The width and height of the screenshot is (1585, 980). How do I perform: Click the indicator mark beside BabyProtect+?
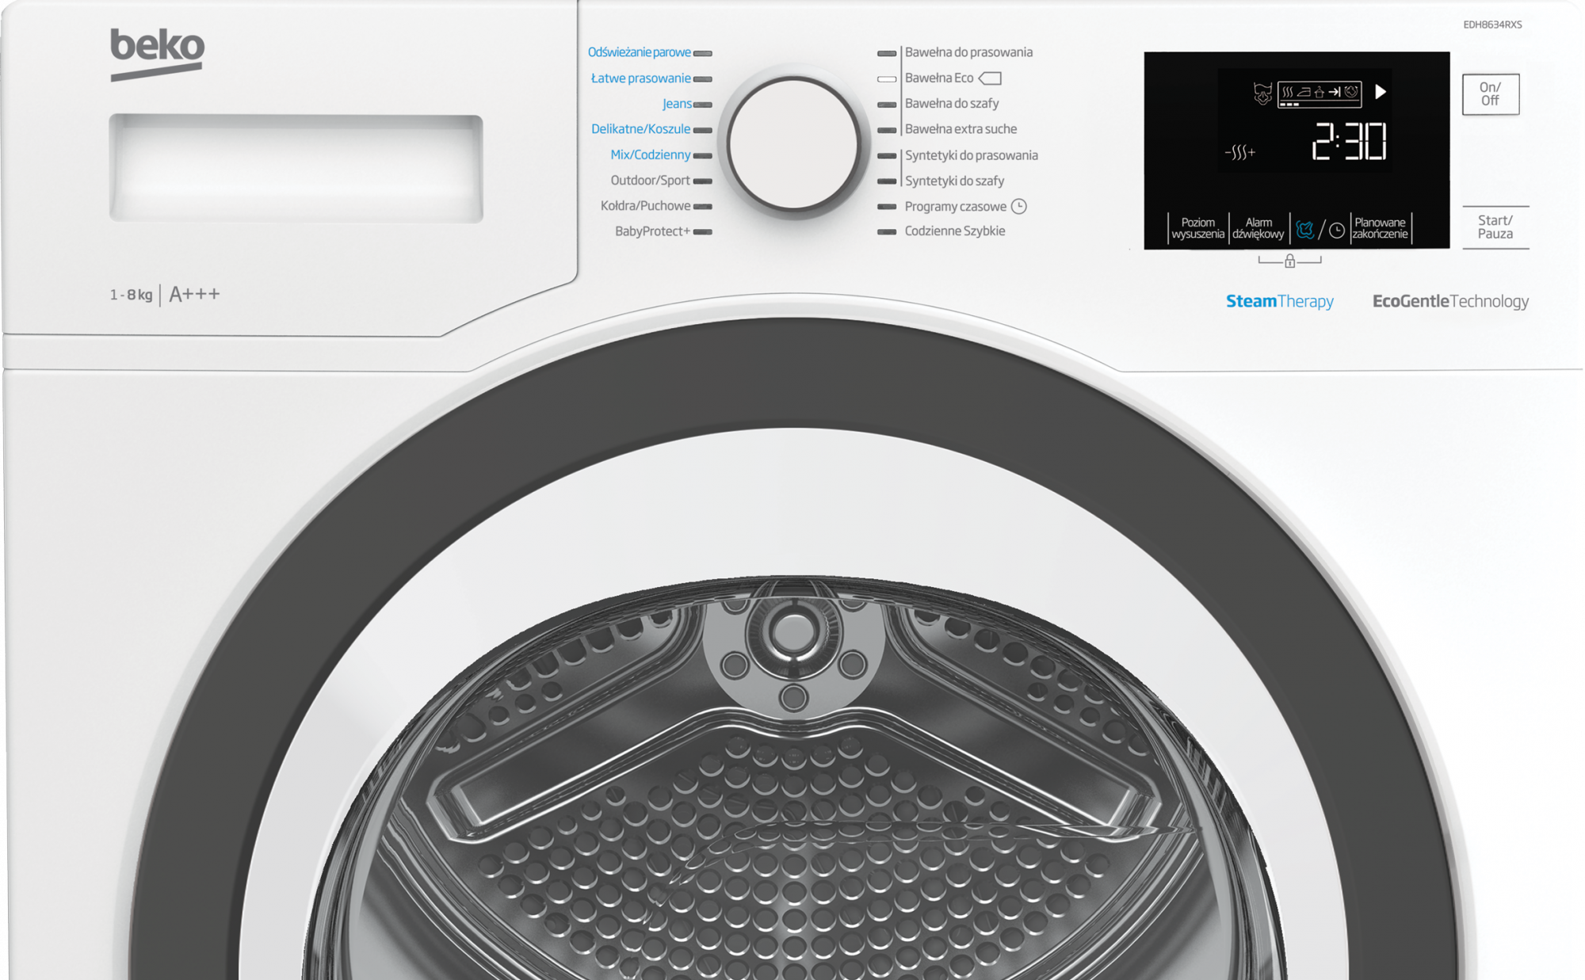pyautogui.click(x=703, y=231)
